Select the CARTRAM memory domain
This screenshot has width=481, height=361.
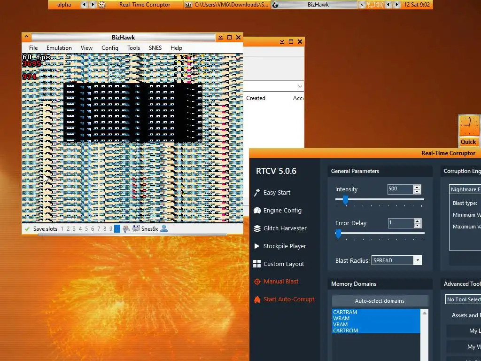376,312
